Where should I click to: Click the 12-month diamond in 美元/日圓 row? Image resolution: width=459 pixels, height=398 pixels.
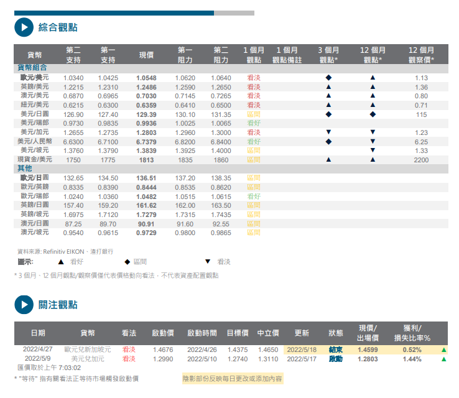pos(372,114)
